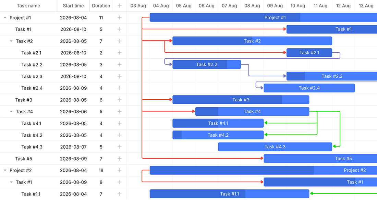Viewport: 377px width, 200px height.
Task: Sort by the Start time column header
Action: [73, 6]
